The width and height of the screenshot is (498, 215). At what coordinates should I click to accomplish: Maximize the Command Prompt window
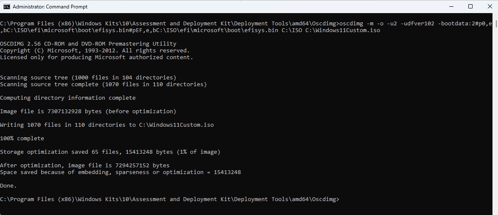(x=470, y=6)
